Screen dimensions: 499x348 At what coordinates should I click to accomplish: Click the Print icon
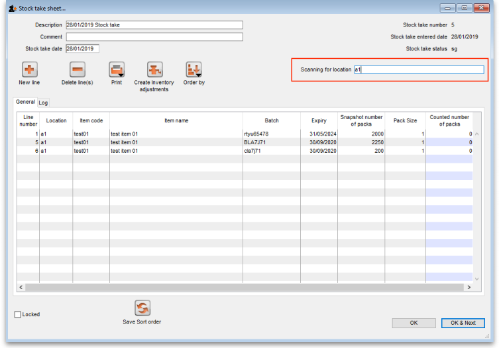point(117,70)
